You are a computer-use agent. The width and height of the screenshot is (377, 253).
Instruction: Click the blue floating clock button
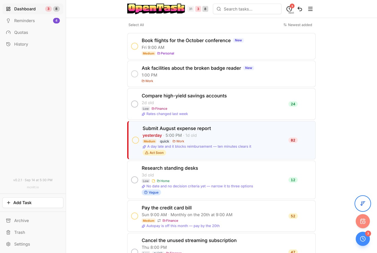[363, 239]
